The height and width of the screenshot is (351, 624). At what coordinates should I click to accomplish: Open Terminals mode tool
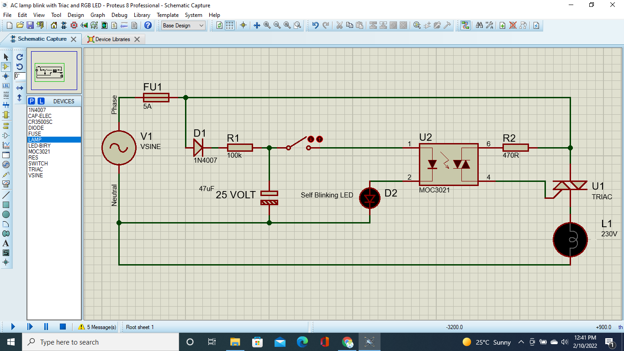[x=6, y=126]
